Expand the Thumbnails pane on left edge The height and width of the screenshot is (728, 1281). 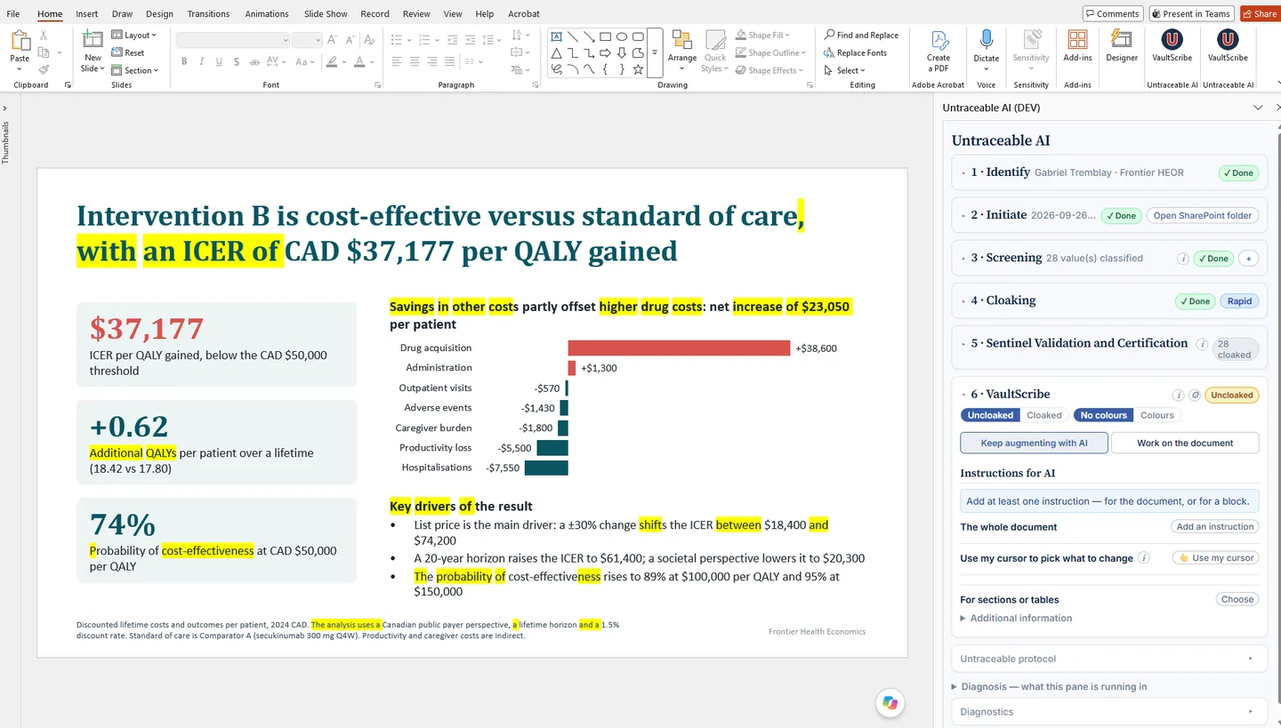[5, 108]
